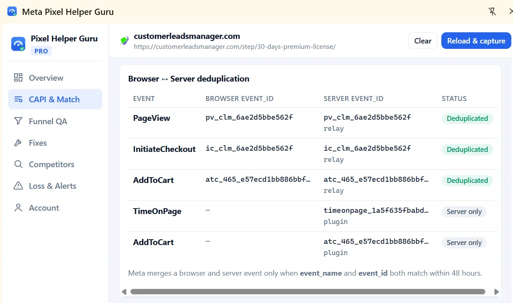Screen dimensions: 513x303
Task: Click the Clear button
Action: point(423,41)
